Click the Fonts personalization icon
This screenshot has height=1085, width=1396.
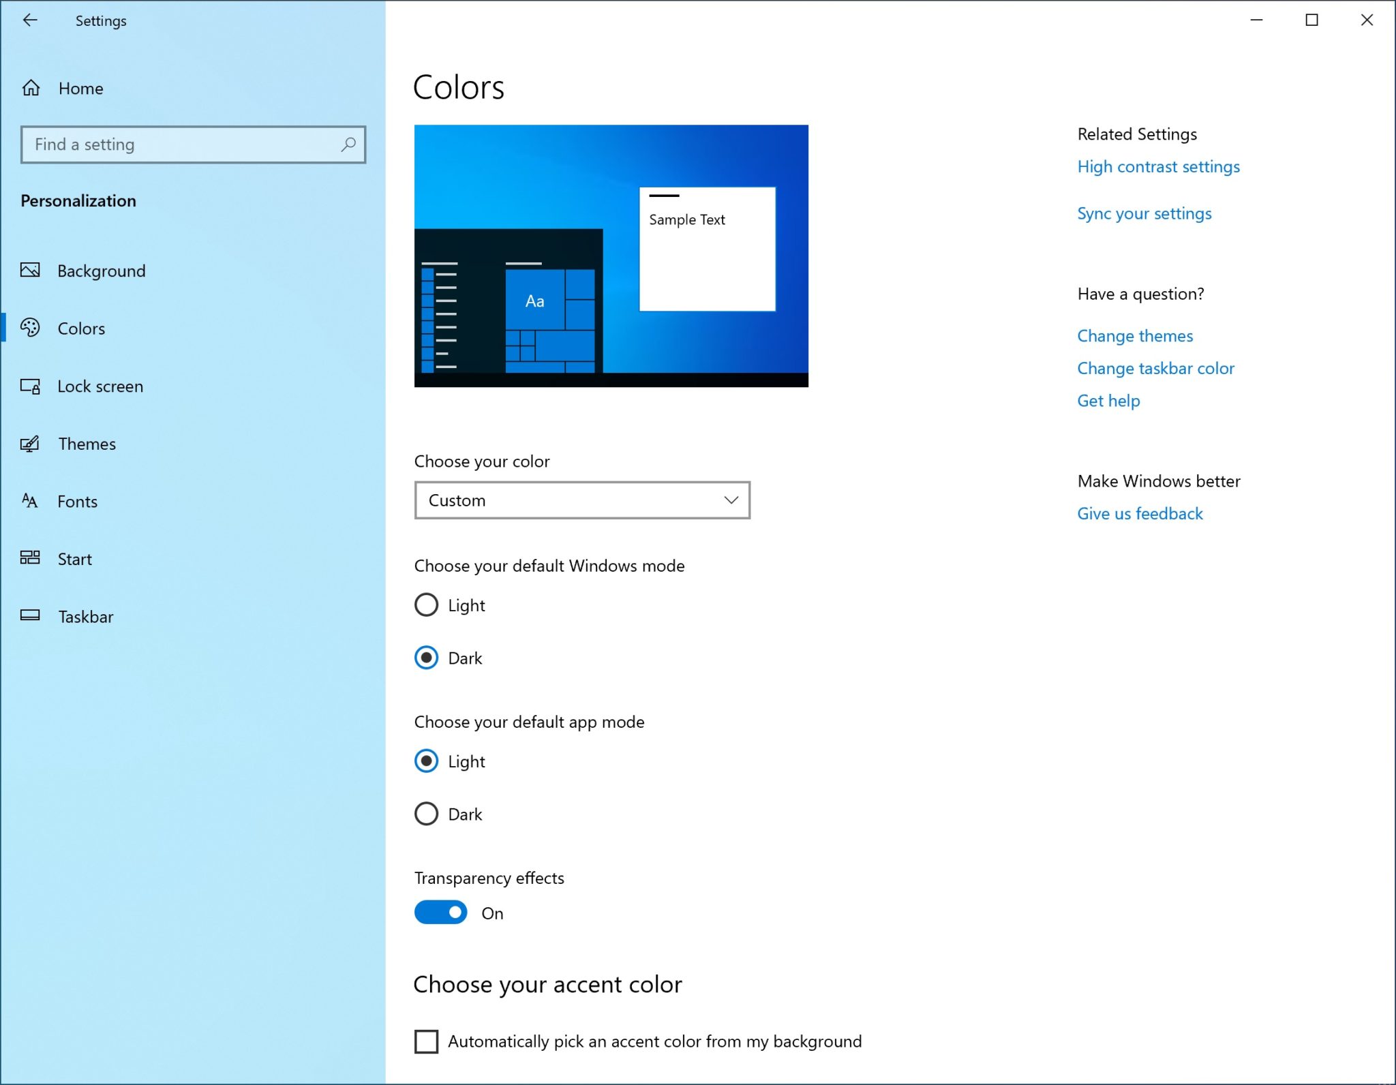[29, 501]
